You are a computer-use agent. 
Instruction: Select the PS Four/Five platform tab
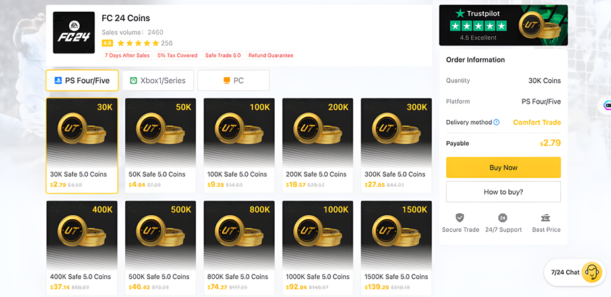(82, 81)
